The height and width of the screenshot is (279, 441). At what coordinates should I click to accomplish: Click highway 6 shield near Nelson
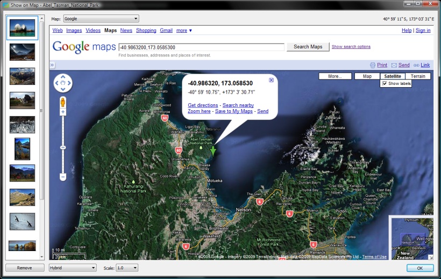(259, 202)
